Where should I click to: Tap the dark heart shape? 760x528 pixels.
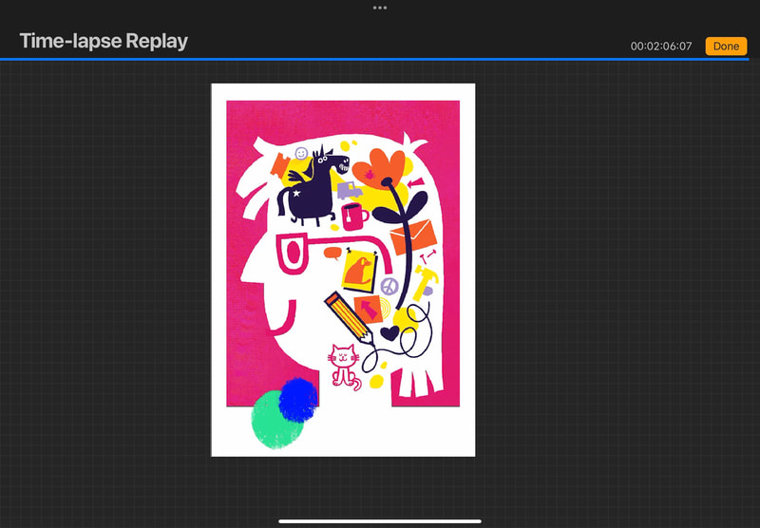coord(389,333)
